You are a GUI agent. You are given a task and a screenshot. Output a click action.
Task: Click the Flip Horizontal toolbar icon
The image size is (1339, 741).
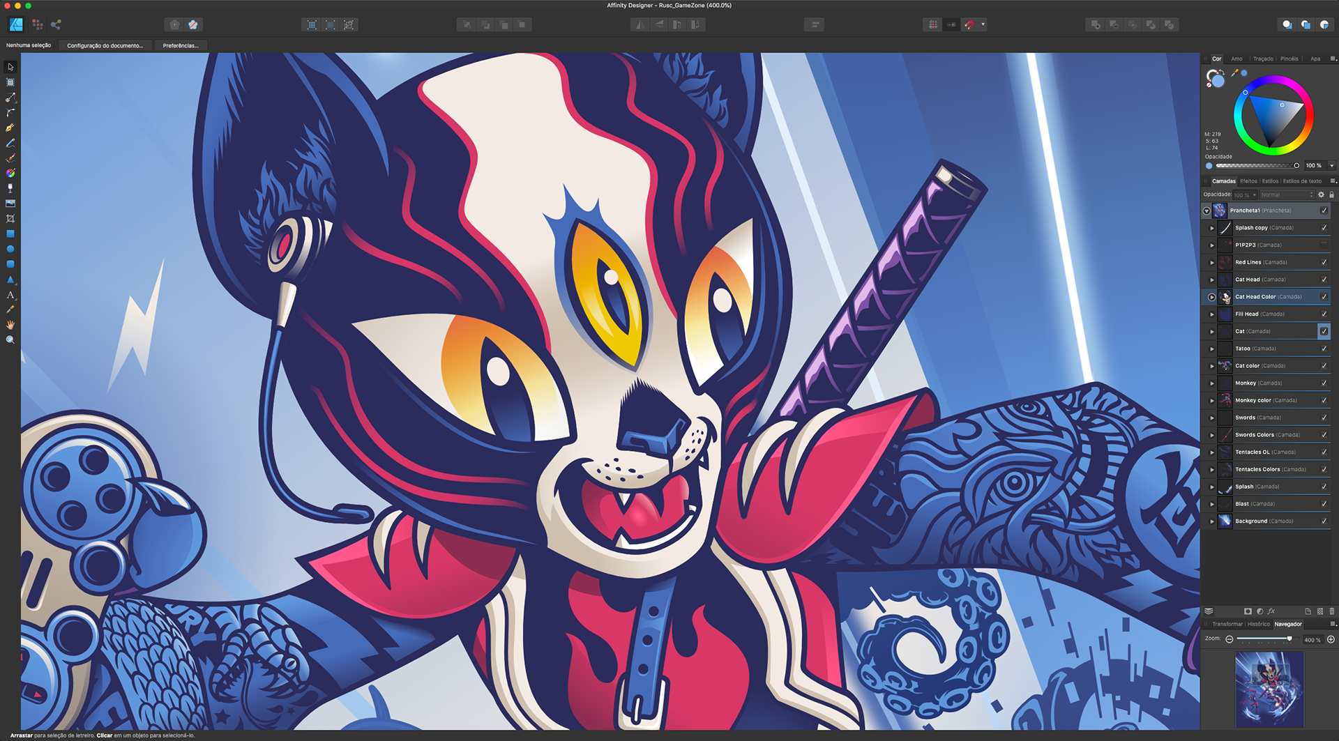(640, 24)
